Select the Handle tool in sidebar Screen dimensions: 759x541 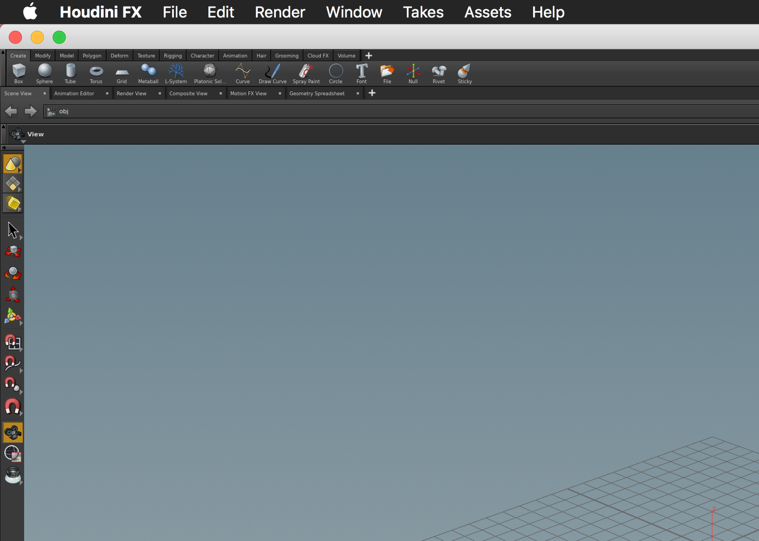tap(13, 316)
